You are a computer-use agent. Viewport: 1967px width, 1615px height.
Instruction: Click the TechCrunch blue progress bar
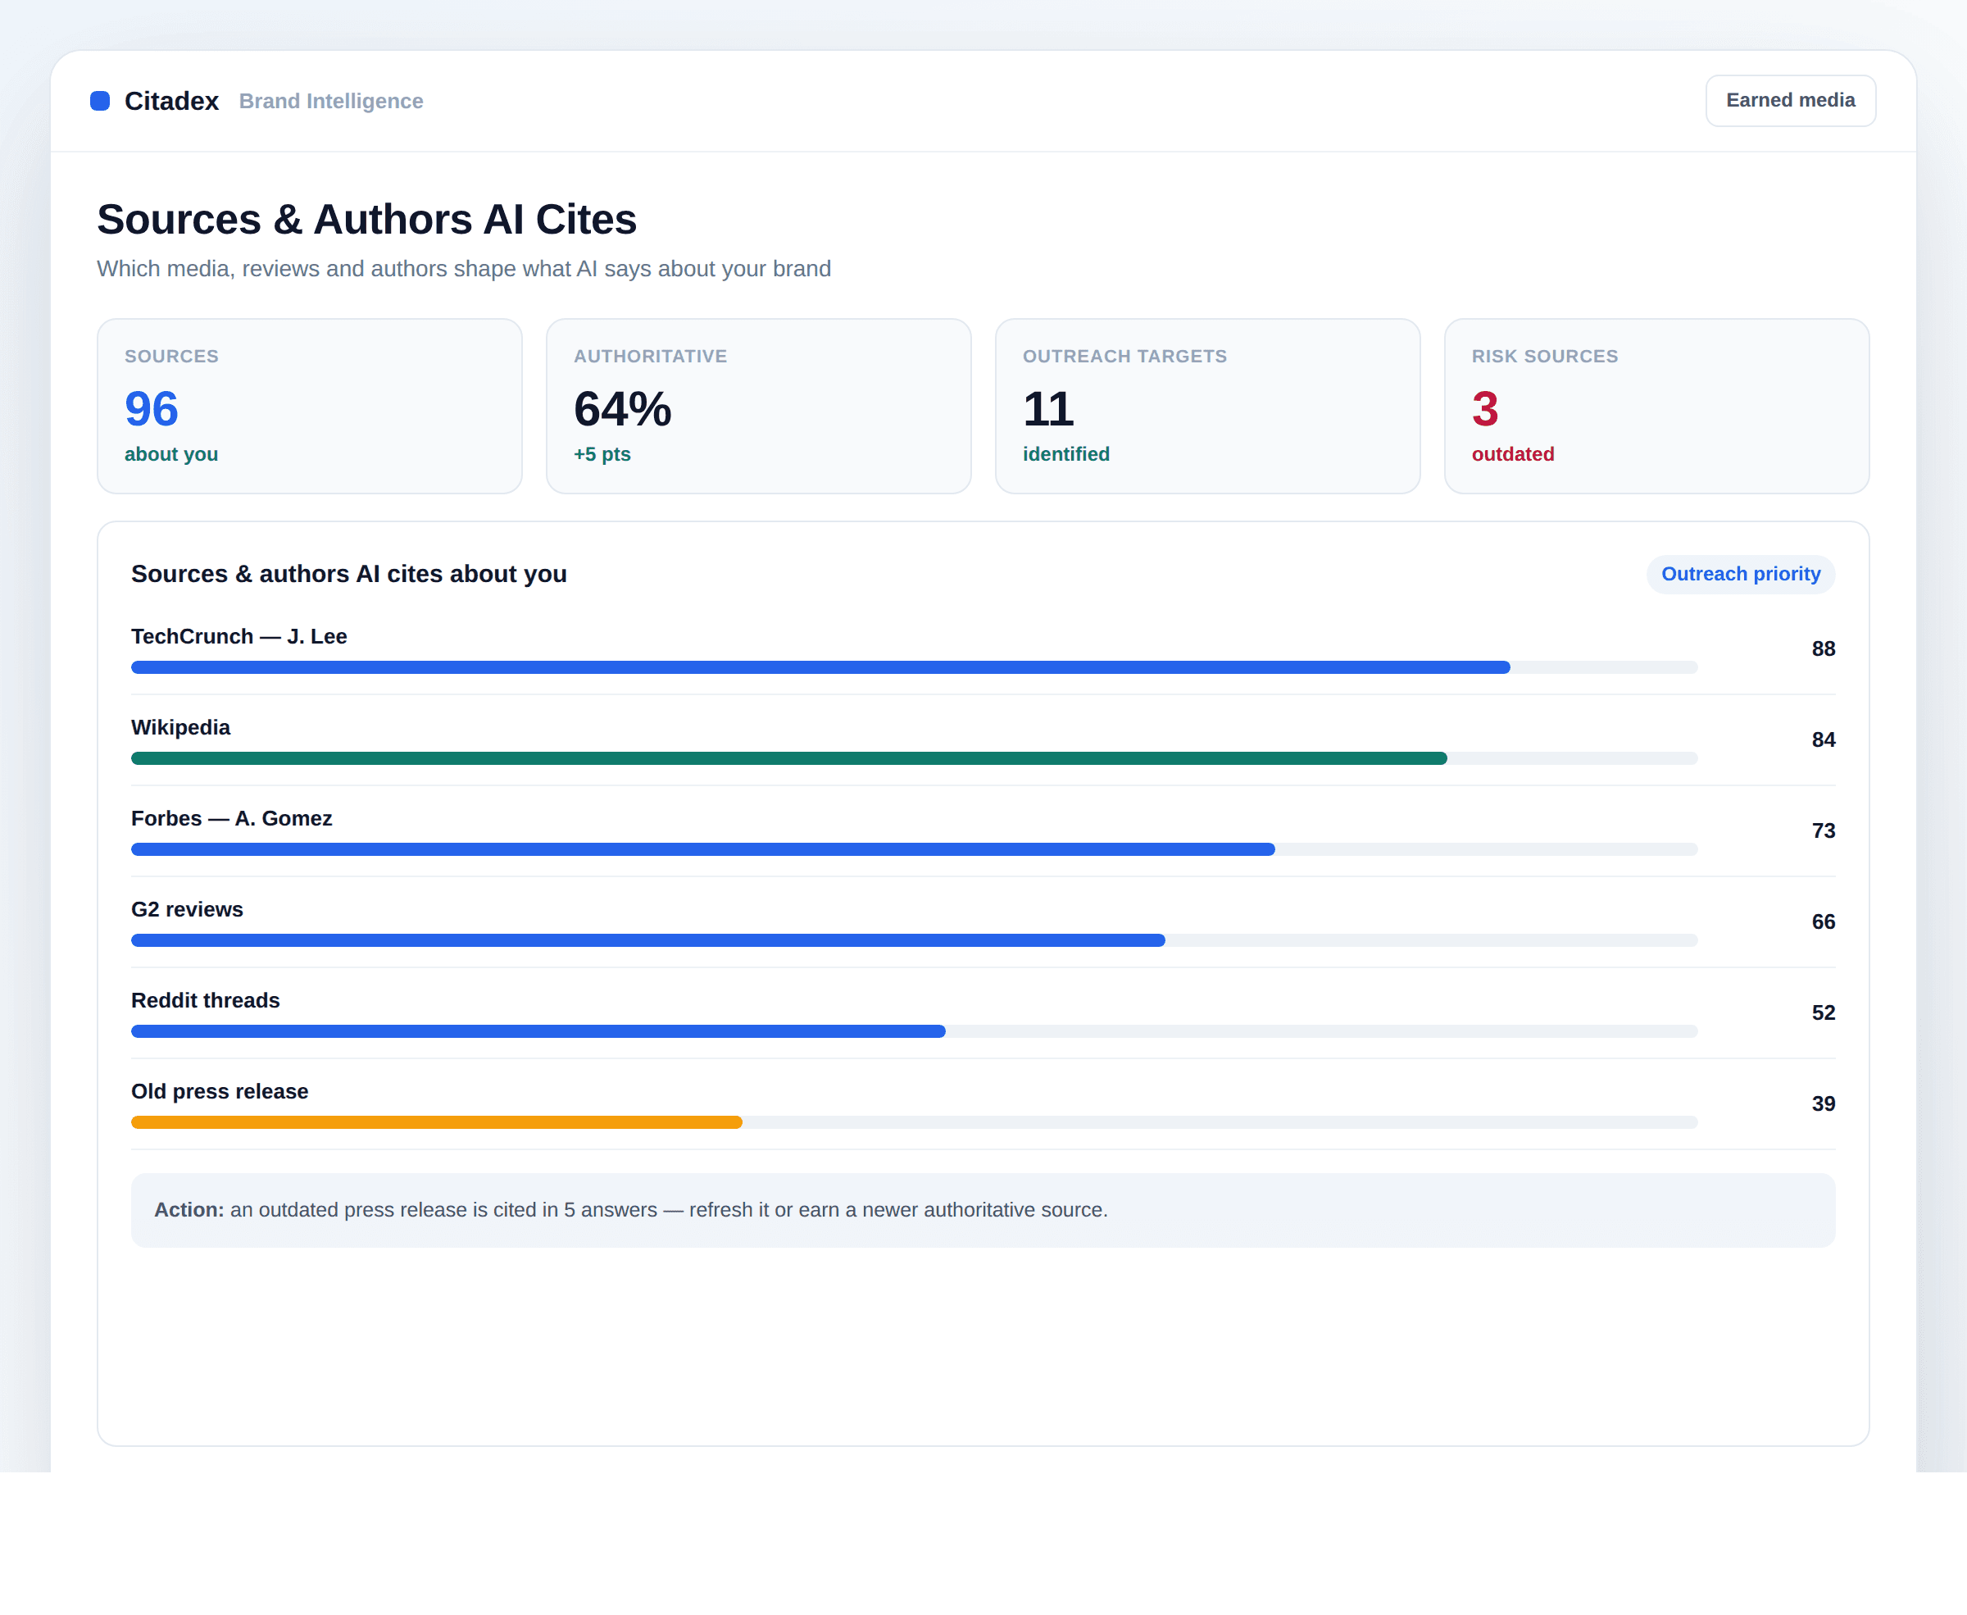pos(820,667)
